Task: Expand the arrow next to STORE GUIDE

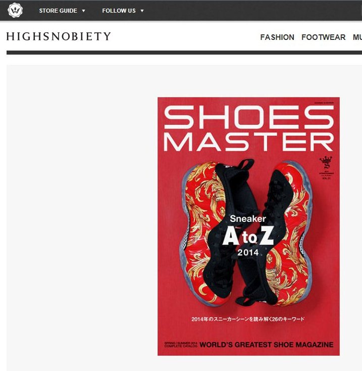Action: [x=83, y=11]
